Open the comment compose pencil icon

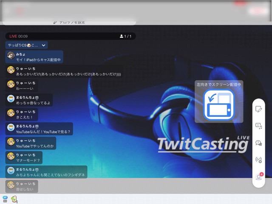tap(258, 109)
